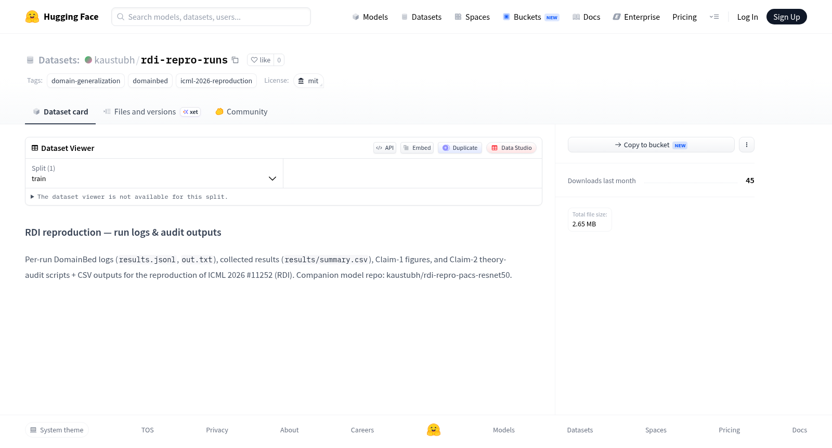
Task: Open TOS link in footer
Action: (148, 430)
